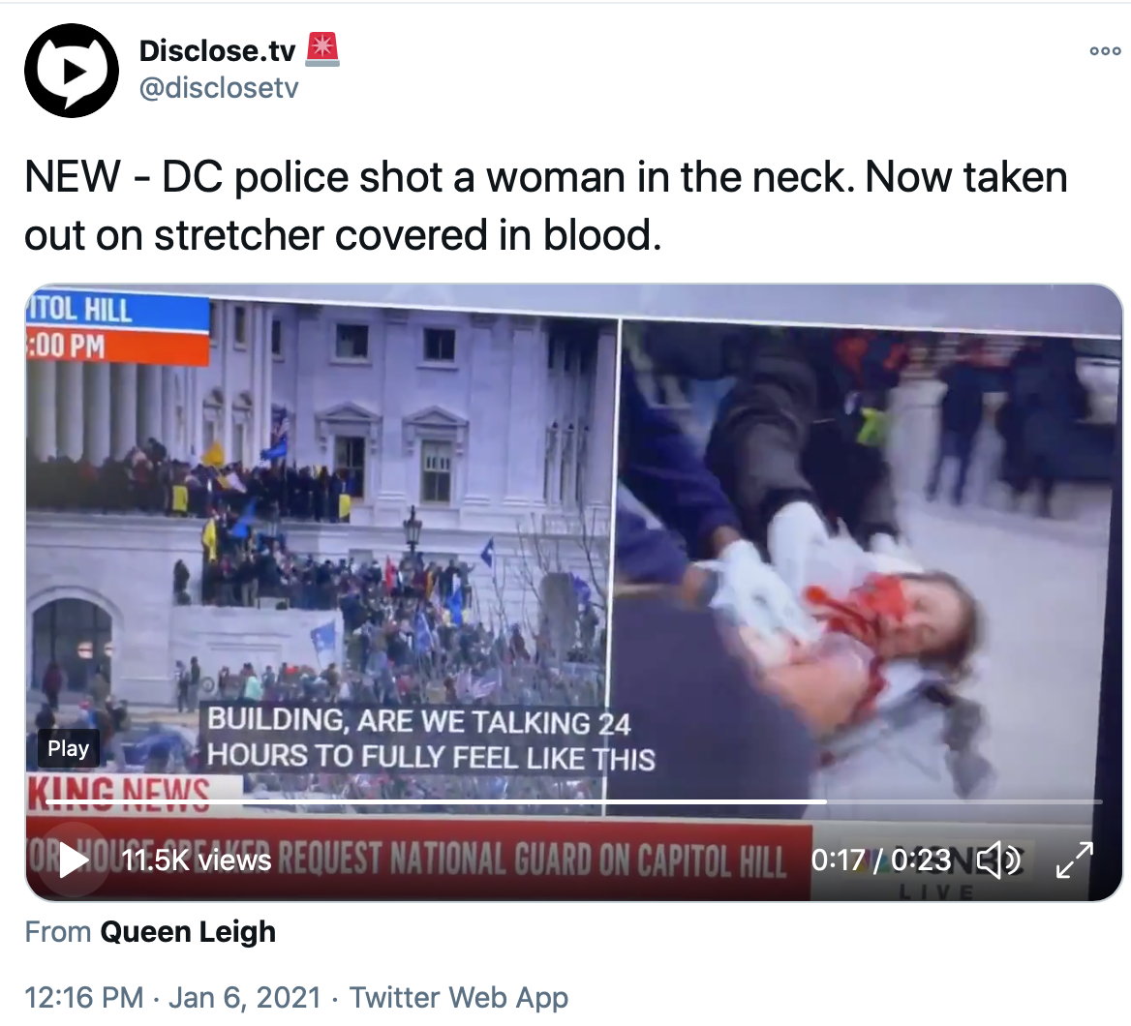The height and width of the screenshot is (1026, 1131).
Task: Click the National Guard news ticker banner
Action: click(x=418, y=860)
